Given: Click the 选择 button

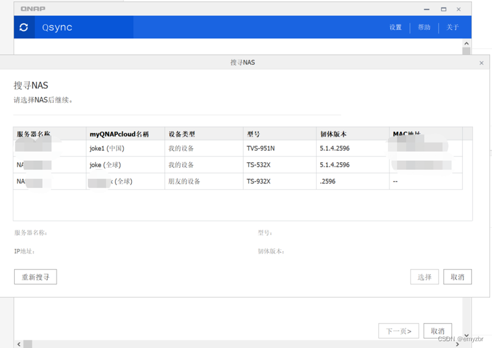Looking at the screenshot, I should click(x=424, y=277).
